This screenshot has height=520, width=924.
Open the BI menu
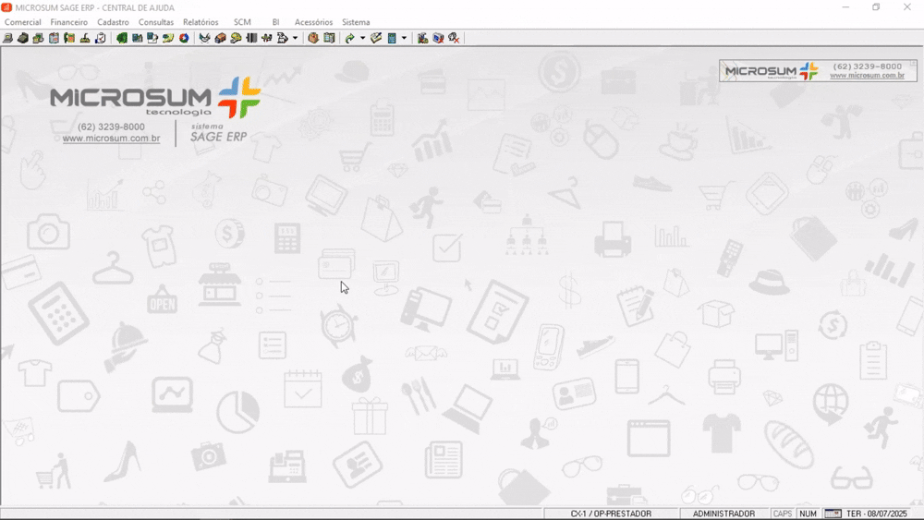(275, 22)
